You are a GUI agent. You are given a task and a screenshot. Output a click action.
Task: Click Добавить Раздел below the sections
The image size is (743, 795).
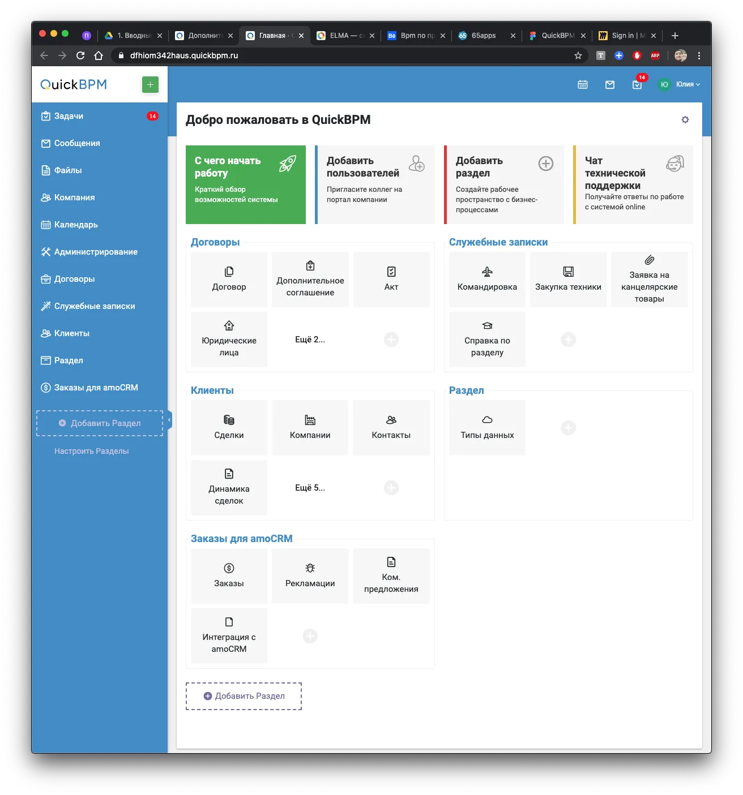(x=244, y=696)
